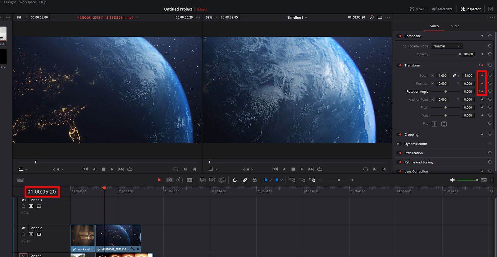This screenshot has width=497, height=257.
Task: Enable the Dynamic Zoom toggle
Action: pyautogui.click(x=399, y=144)
